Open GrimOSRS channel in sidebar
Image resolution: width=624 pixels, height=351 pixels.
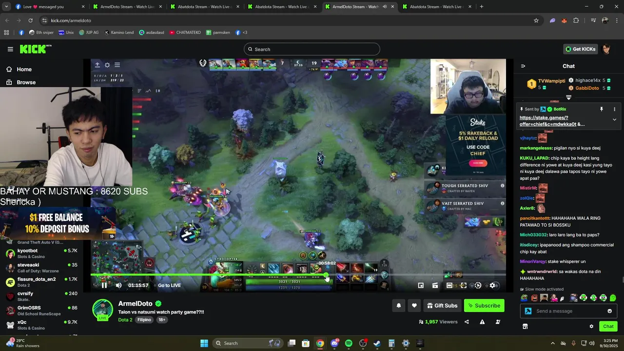tap(41, 311)
